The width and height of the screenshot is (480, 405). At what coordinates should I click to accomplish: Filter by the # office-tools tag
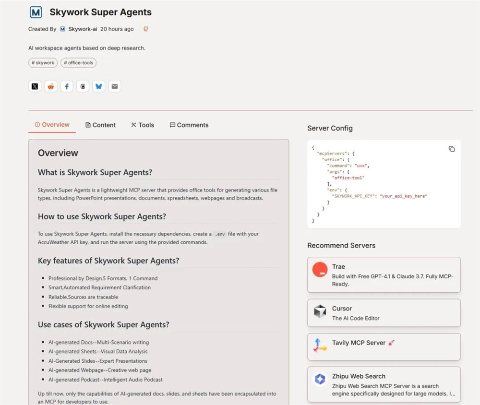(79, 63)
